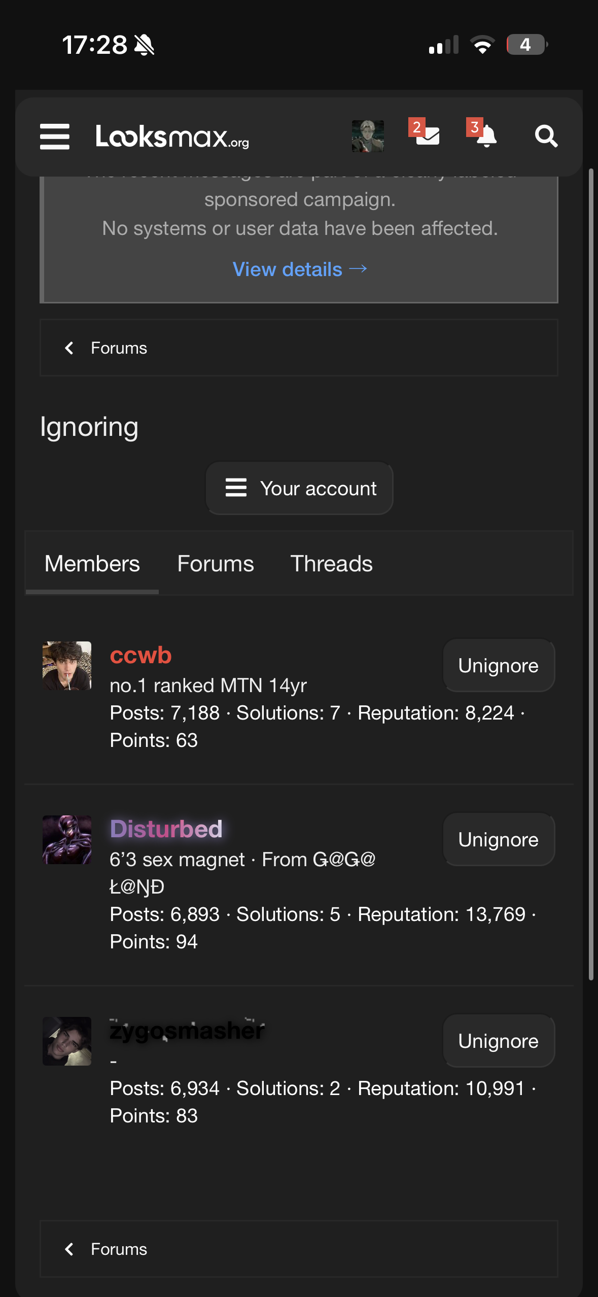This screenshot has width=598, height=1297.
Task: Click the page scrollbar on the right
Action: 591,573
